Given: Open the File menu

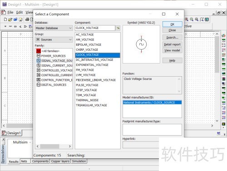Looking at the screenshot, I should pos(10,12).
